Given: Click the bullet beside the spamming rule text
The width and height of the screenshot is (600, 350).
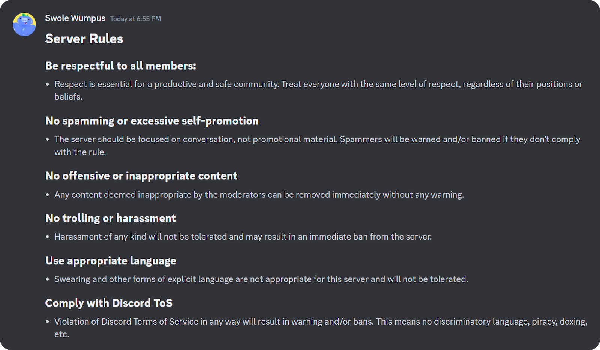Looking at the screenshot, I should [x=47, y=139].
